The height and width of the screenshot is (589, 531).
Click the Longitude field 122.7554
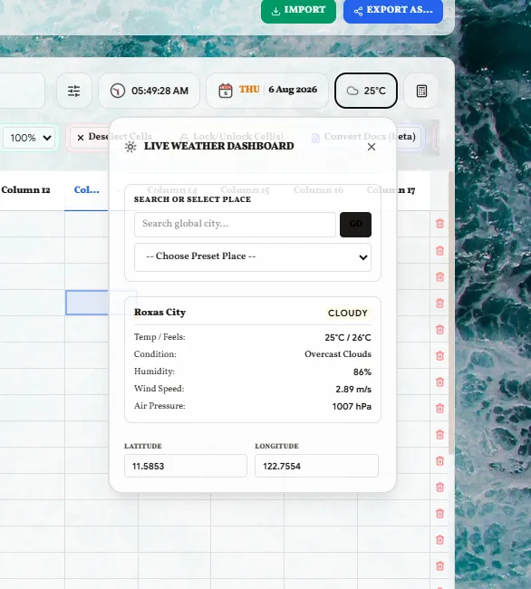[x=316, y=466]
